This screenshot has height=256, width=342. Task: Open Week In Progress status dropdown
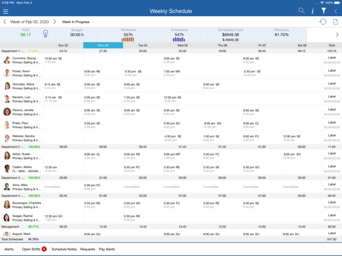pyautogui.click(x=78, y=22)
